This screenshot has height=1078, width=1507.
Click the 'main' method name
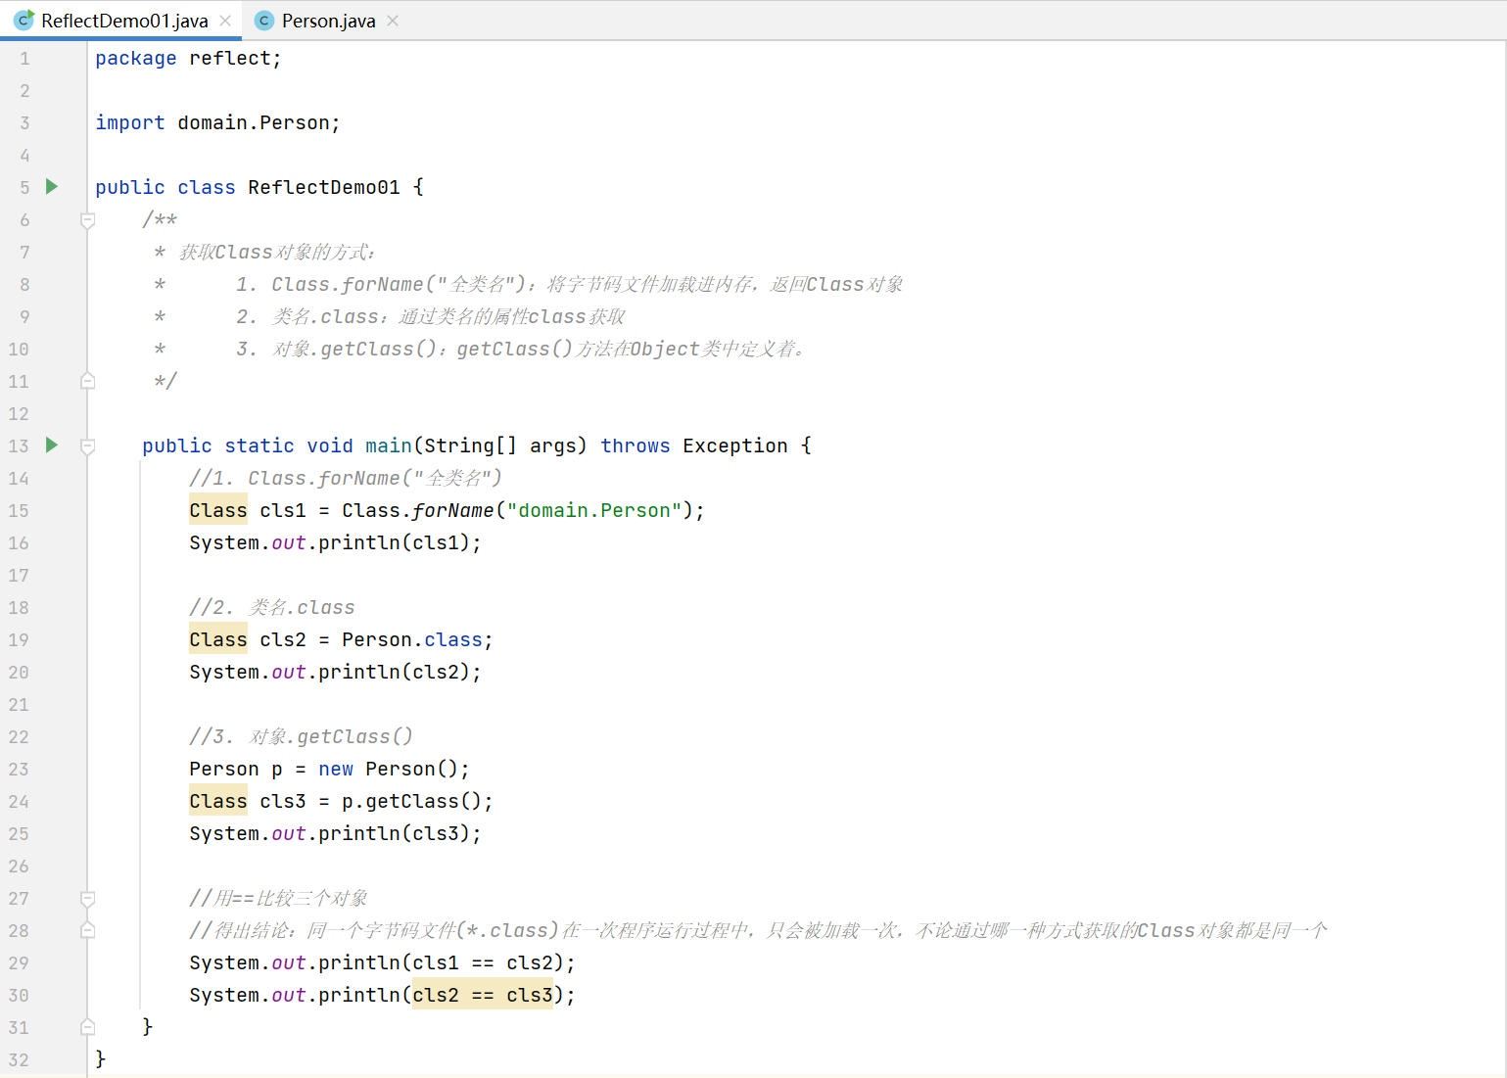pos(389,446)
